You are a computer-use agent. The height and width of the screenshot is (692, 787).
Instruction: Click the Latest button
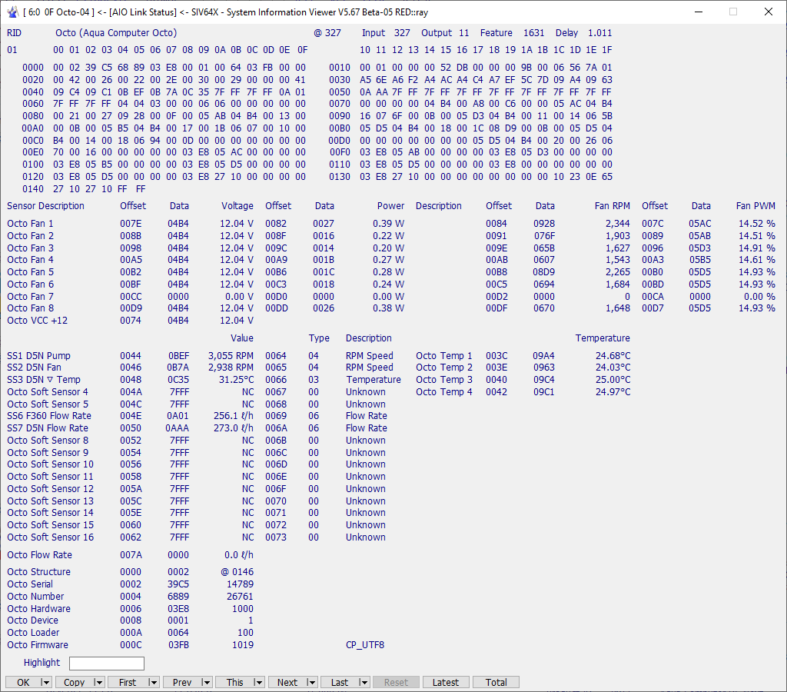click(445, 682)
